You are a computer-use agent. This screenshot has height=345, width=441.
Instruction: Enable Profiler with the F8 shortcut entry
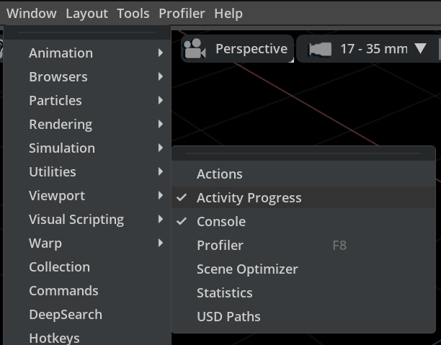(220, 246)
